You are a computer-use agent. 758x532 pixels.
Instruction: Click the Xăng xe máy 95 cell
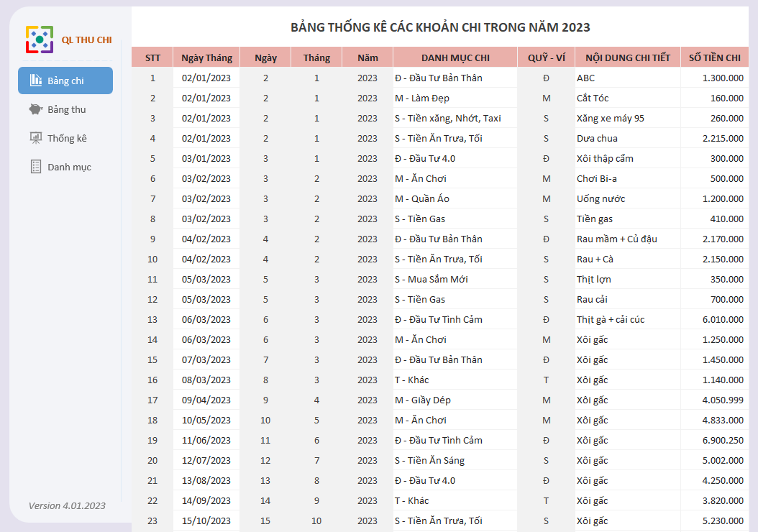(628, 119)
